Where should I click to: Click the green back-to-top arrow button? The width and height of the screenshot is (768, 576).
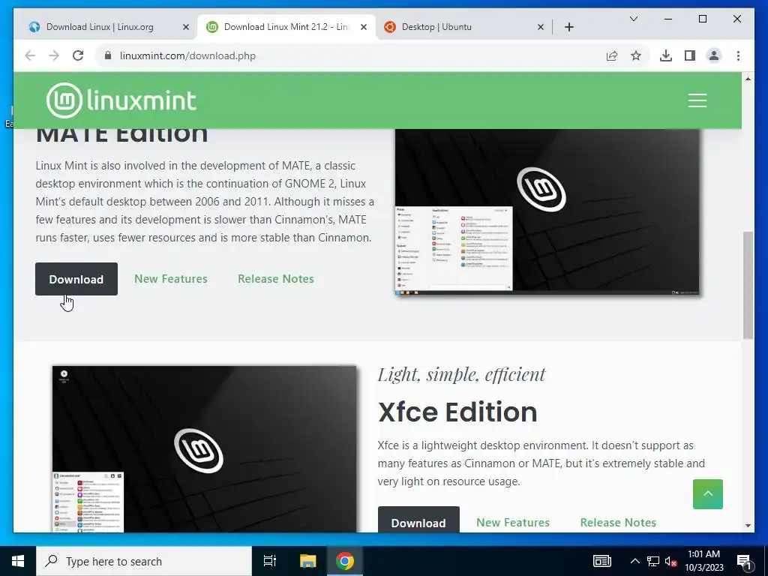click(x=708, y=493)
